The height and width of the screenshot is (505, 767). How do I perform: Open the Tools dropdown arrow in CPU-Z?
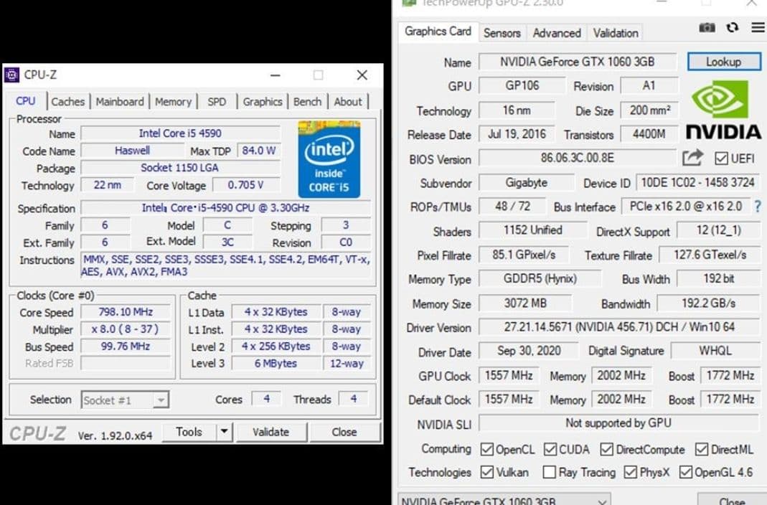pyautogui.click(x=222, y=432)
